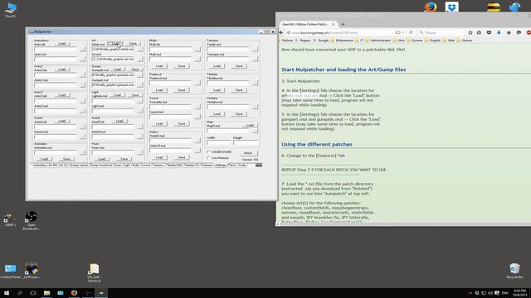Open English bookmarks folder

(x=432, y=41)
